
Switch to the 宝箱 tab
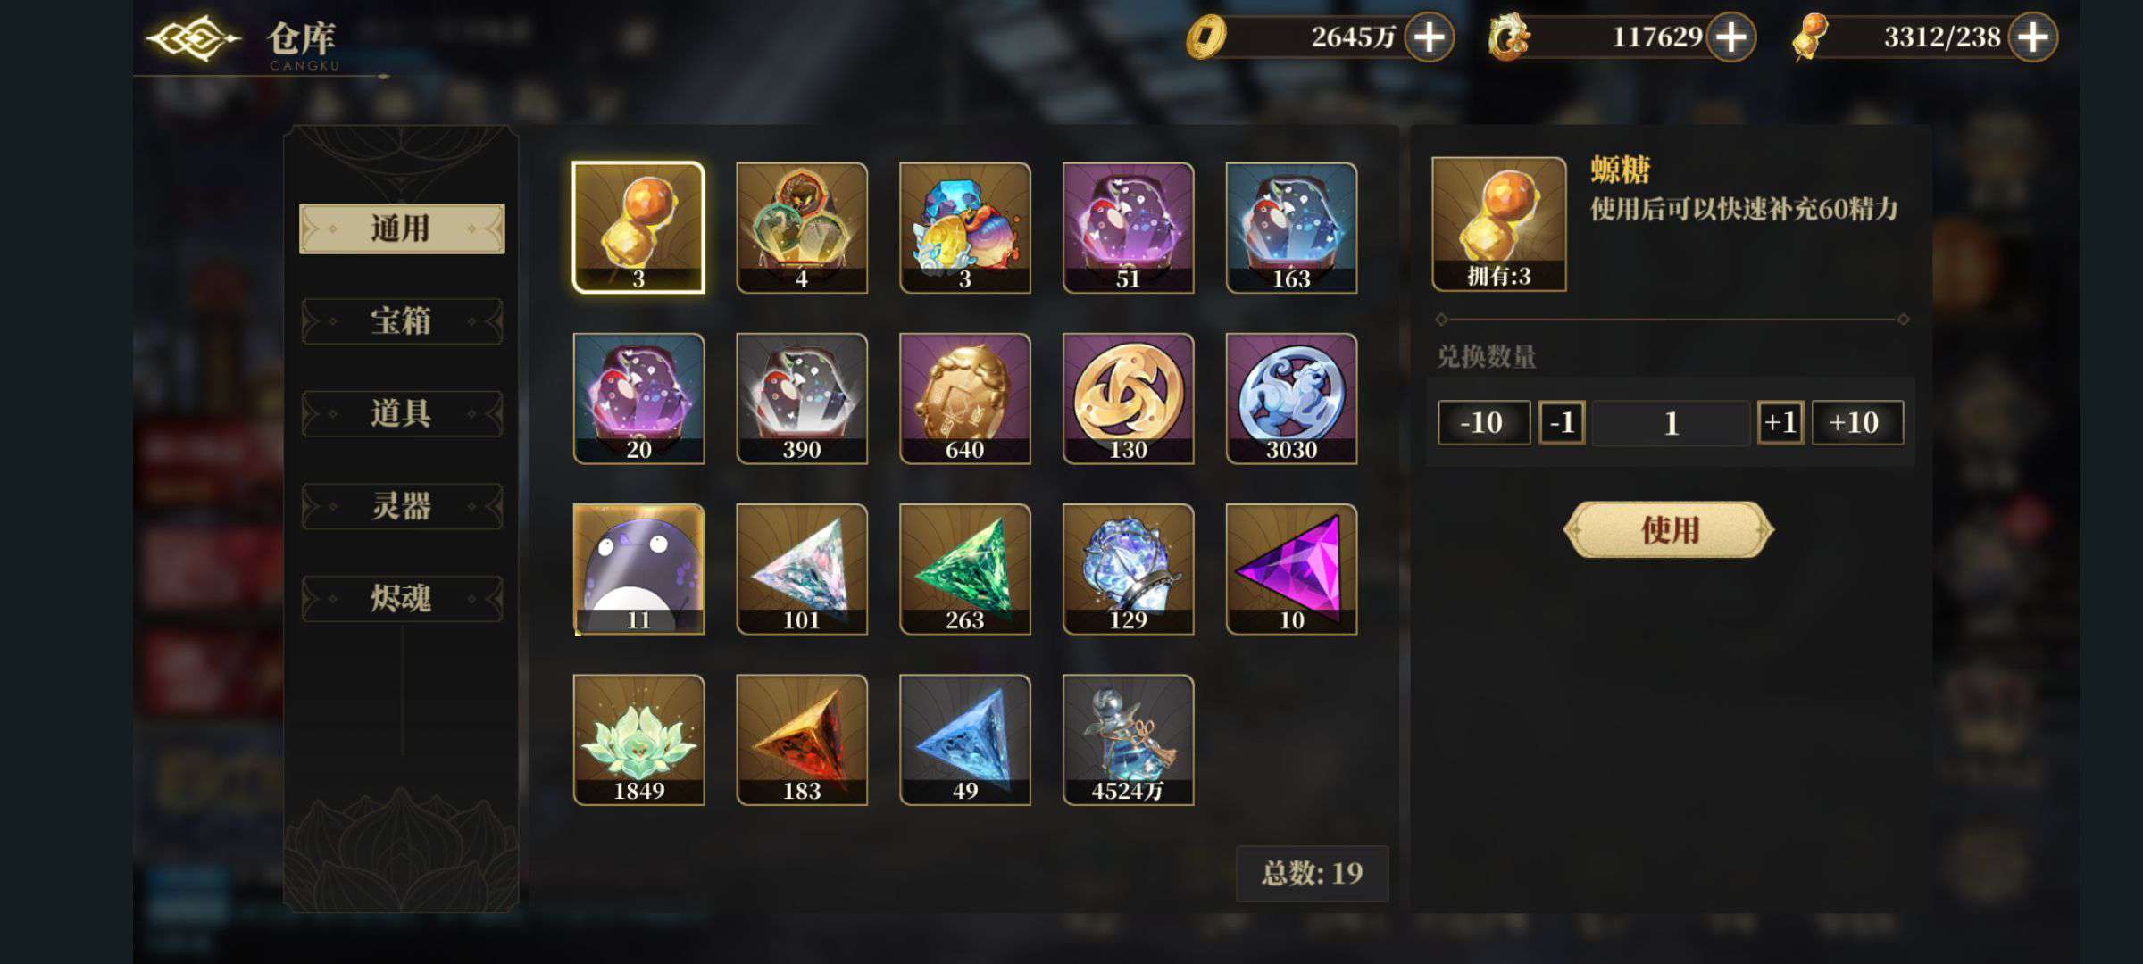(402, 321)
